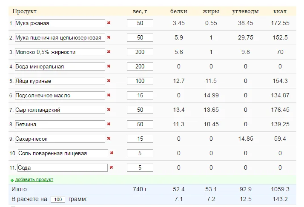Image resolution: width=304 pixels, height=207 pixels.
Task: Remove the Мука ржаная row
Action: point(109,23)
